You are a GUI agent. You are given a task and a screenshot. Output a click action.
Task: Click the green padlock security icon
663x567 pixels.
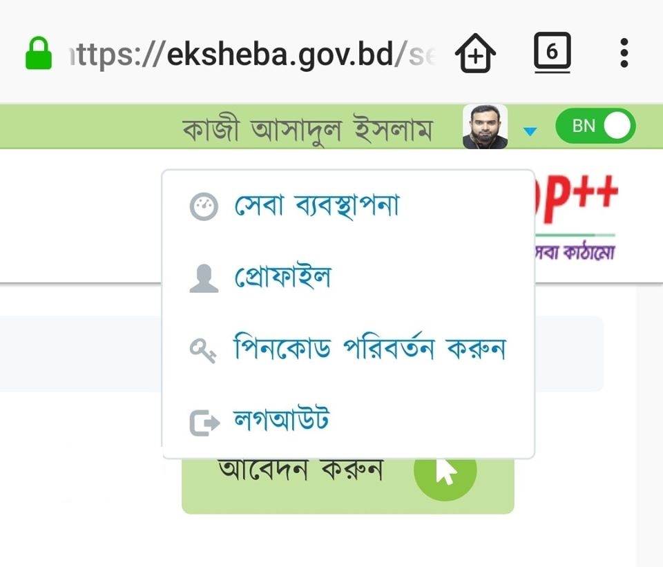pyautogui.click(x=39, y=53)
